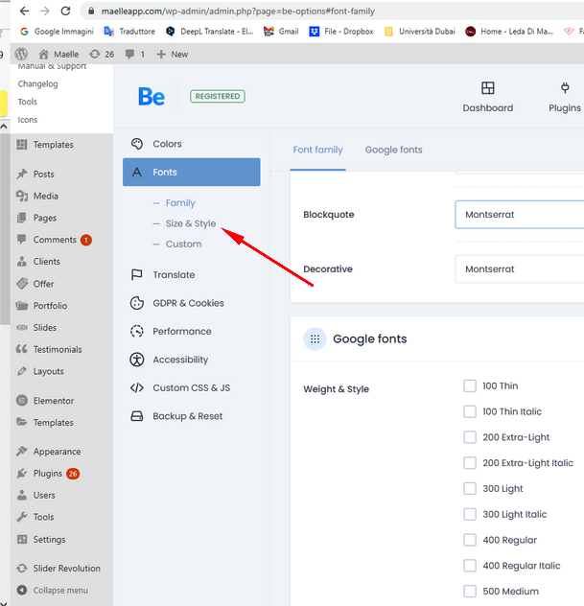Open the 26 updates icon

(102, 54)
